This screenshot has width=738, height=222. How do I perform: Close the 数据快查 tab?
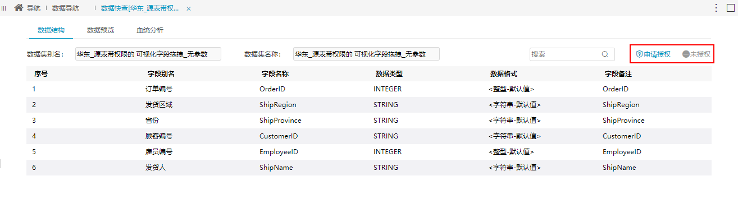(x=189, y=9)
